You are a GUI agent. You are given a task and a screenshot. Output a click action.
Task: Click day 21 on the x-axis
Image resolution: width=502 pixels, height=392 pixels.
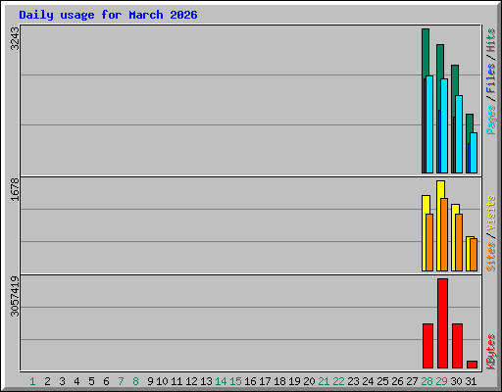click(324, 381)
